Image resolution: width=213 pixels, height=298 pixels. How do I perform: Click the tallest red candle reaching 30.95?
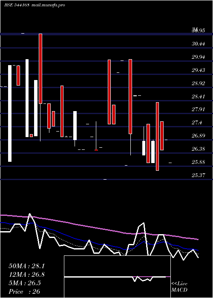[40, 69]
